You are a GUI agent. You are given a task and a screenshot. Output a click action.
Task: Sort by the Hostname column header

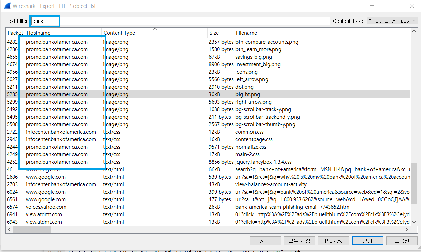pyautogui.click(x=63, y=33)
